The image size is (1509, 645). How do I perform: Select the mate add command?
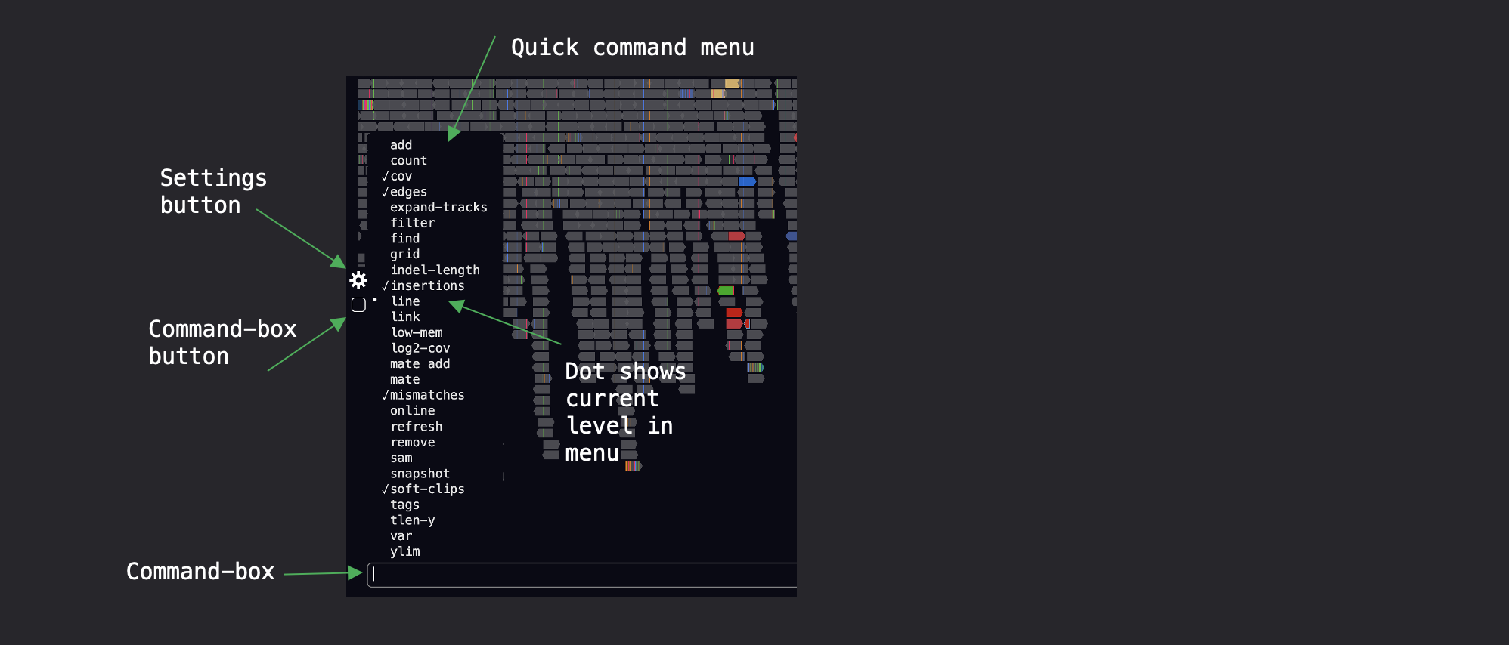click(x=420, y=364)
